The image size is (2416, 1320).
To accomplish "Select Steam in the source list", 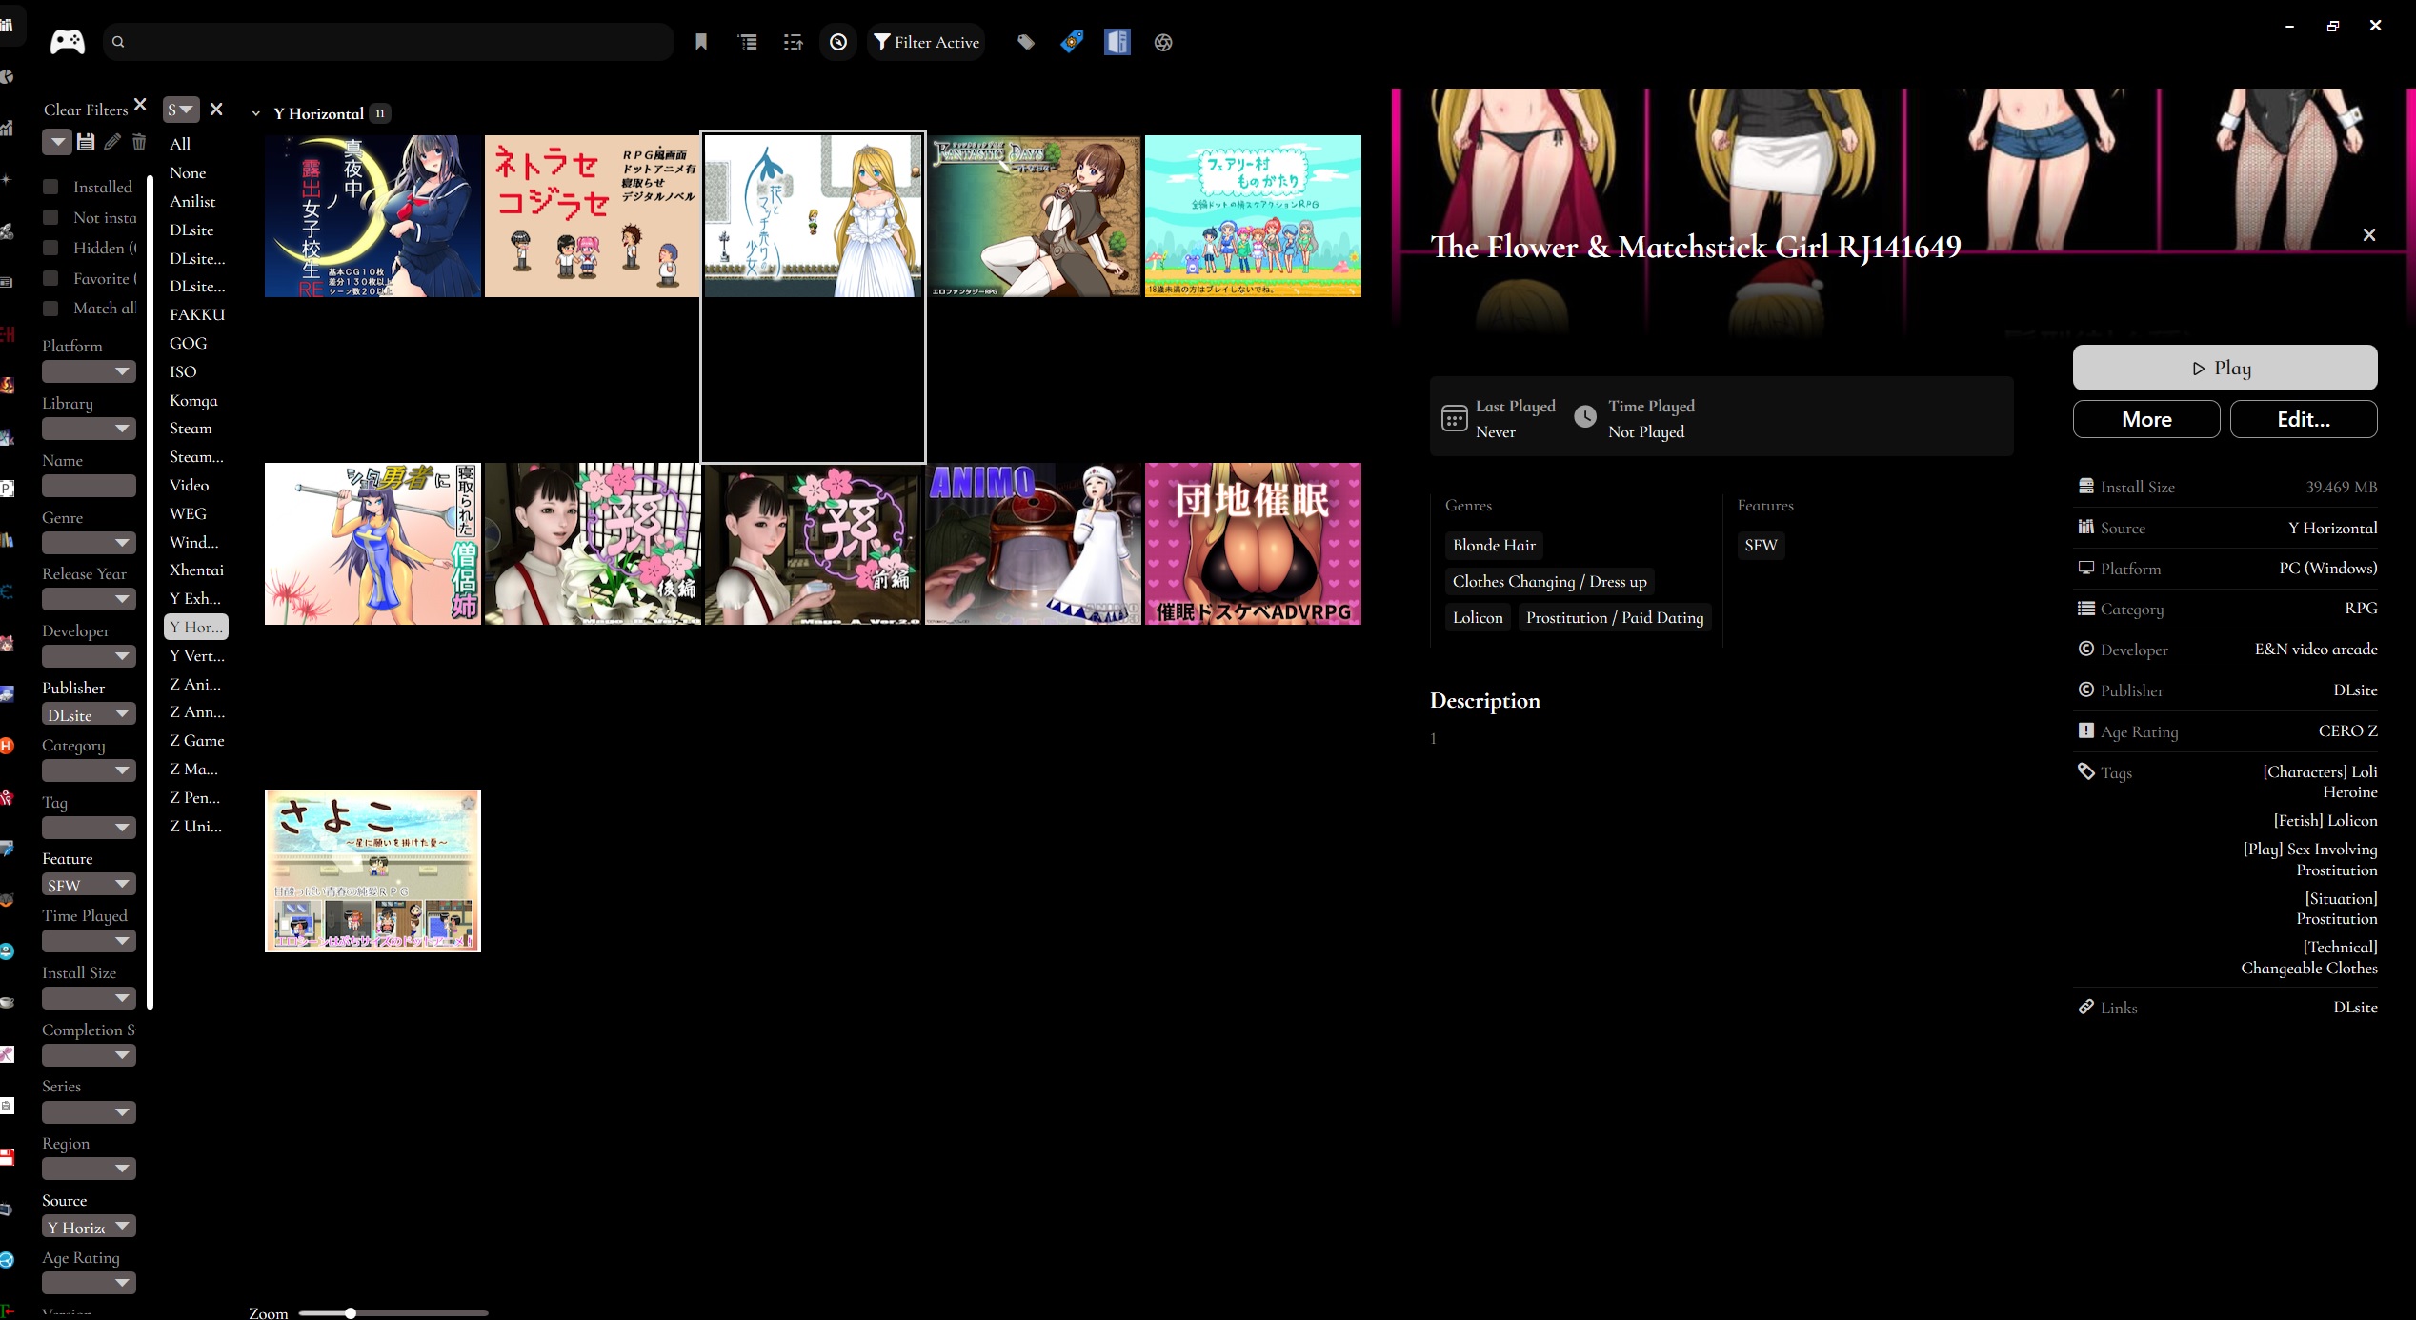I will [x=191, y=429].
